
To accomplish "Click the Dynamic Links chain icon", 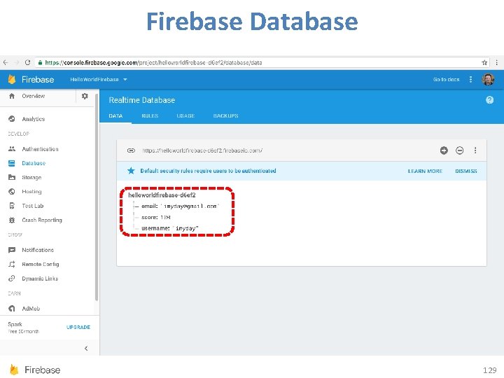I will click(12, 279).
